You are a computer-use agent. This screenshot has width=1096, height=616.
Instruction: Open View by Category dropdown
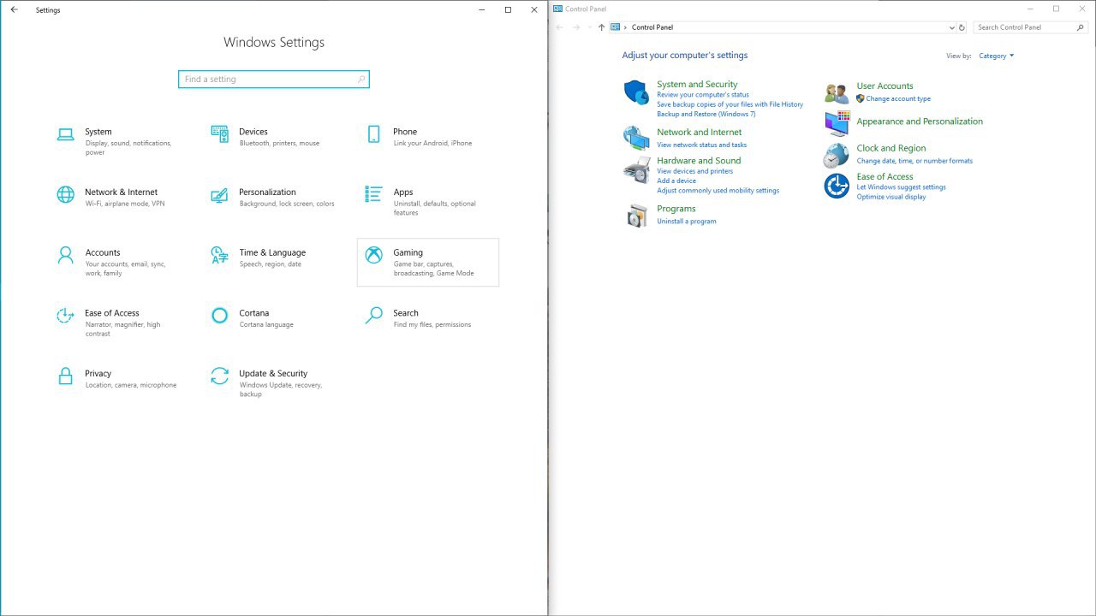pos(997,56)
